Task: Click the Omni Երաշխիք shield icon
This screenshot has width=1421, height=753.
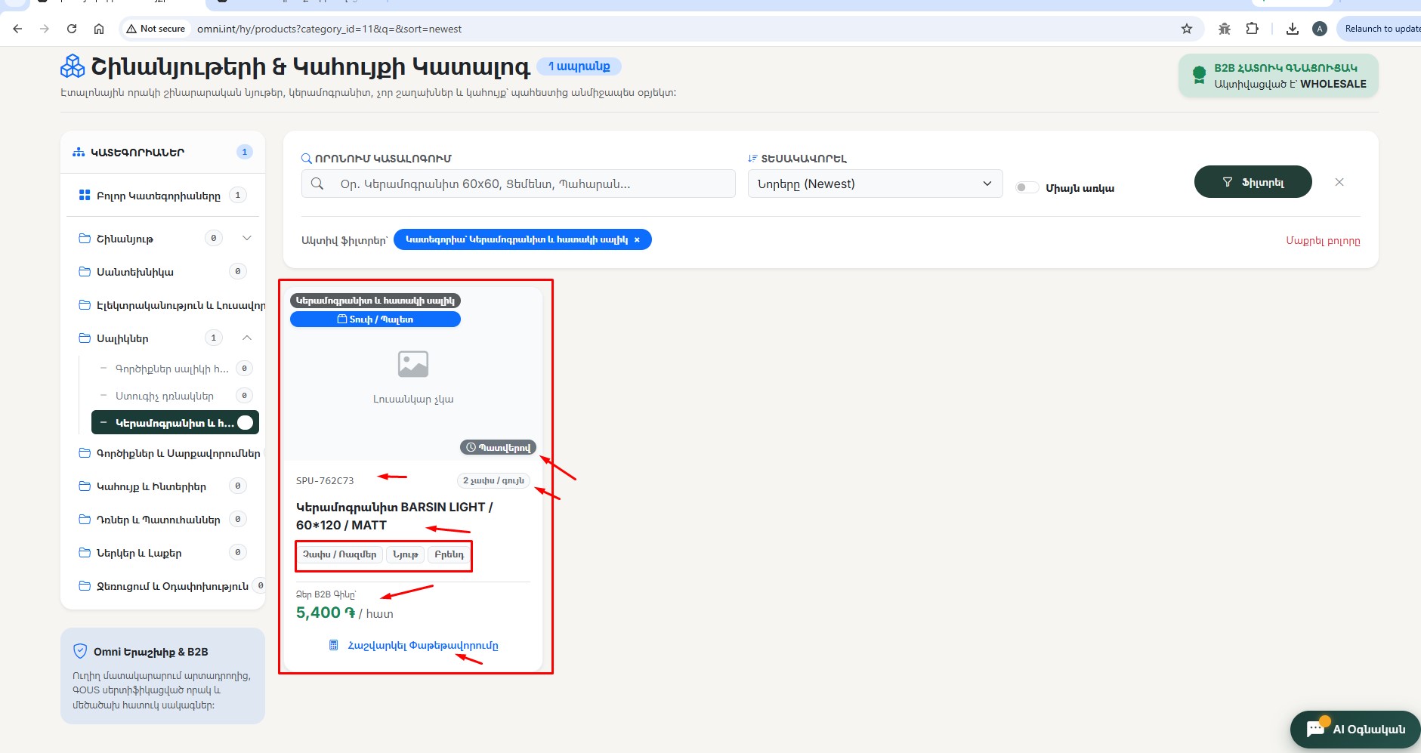Action: click(x=80, y=651)
